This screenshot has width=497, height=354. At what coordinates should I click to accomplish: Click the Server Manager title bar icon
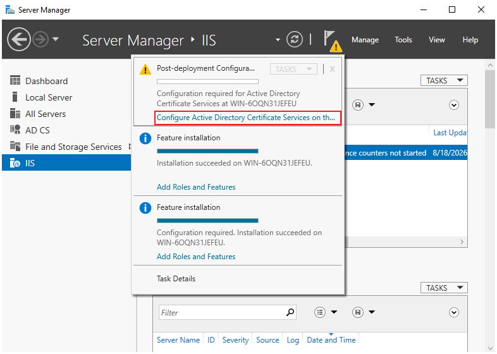10,10
